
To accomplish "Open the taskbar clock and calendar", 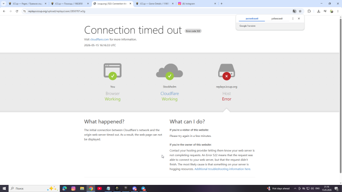I will click(x=326, y=188).
